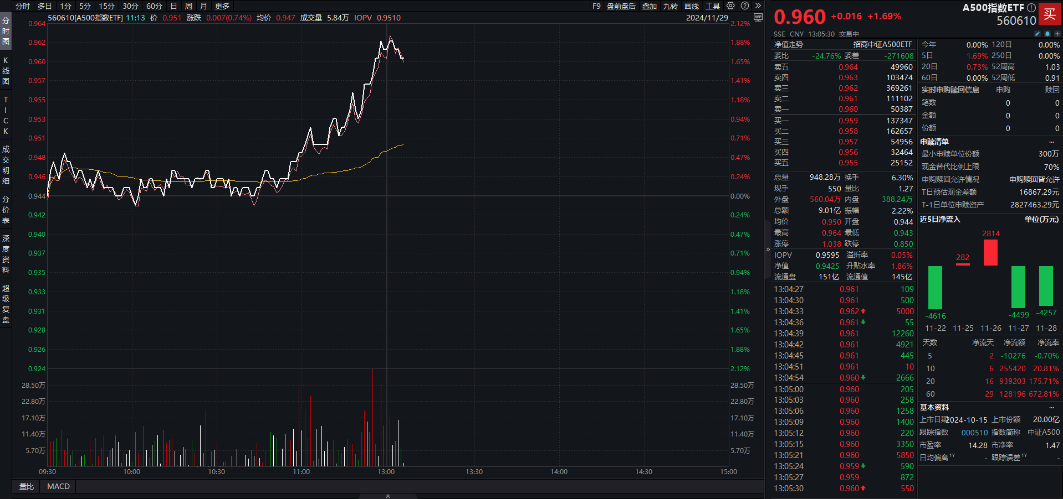Toggle the 九转 nine-turn indicator
Image resolution: width=1063 pixels, height=499 pixels.
click(670, 6)
